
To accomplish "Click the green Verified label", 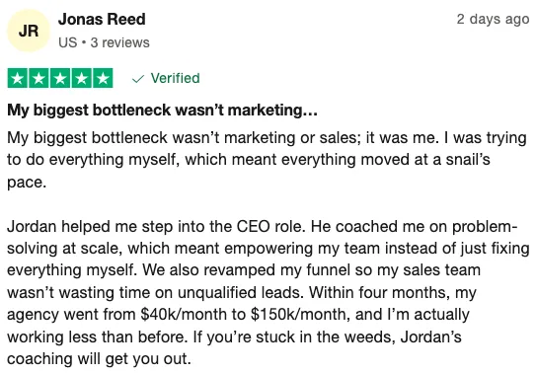I will 175,78.
